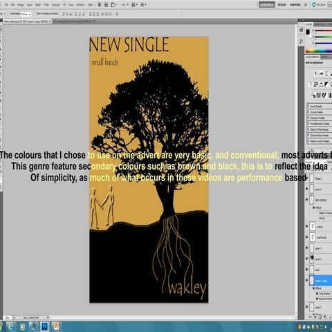Hide the Drop Shadow effect
This screenshot has width=332, height=332.
[x=317, y=294]
